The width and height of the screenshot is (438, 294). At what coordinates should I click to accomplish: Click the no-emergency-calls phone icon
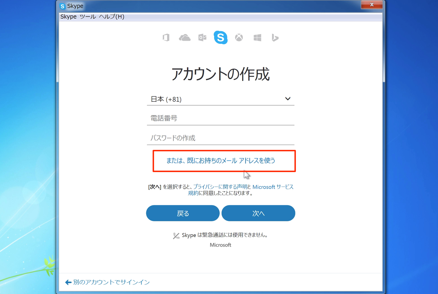(x=176, y=235)
